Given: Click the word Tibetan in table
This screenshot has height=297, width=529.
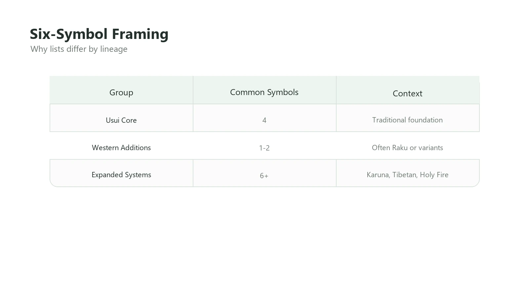Looking at the screenshot, I should click(405, 175).
